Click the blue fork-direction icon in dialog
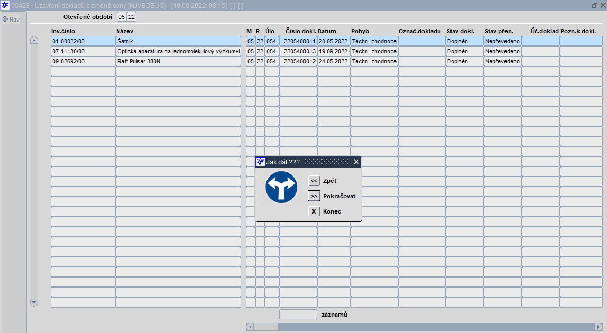The width and height of the screenshot is (607, 333). pyautogui.click(x=281, y=187)
